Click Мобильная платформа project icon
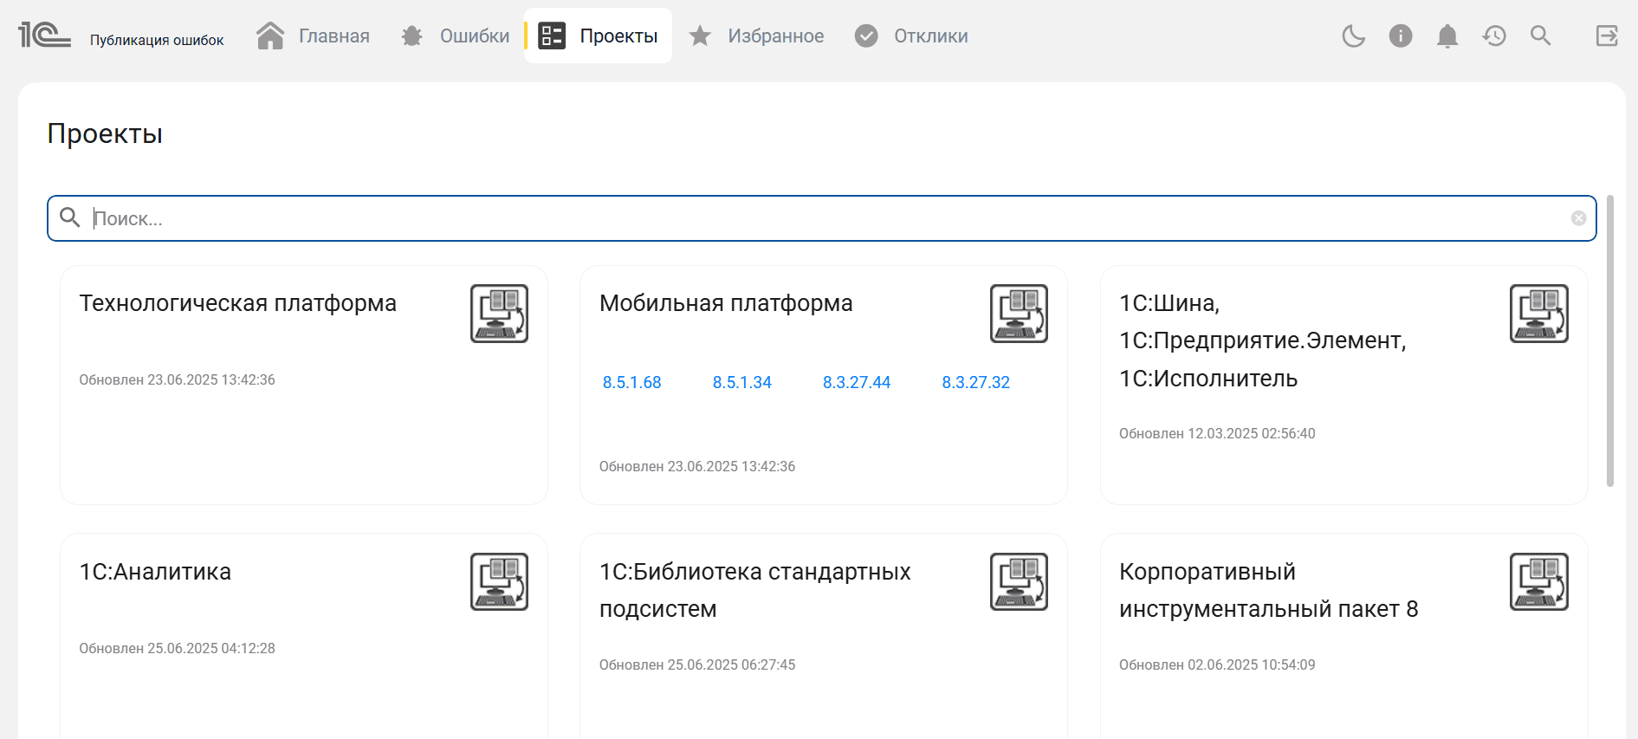Viewport: 1638px width, 739px height. click(x=1019, y=314)
